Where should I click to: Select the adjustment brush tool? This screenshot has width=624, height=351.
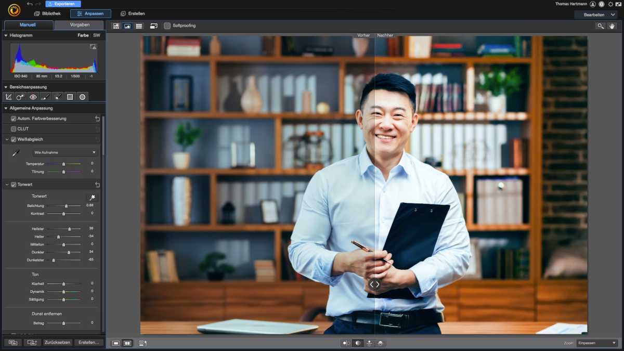tap(45, 97)
